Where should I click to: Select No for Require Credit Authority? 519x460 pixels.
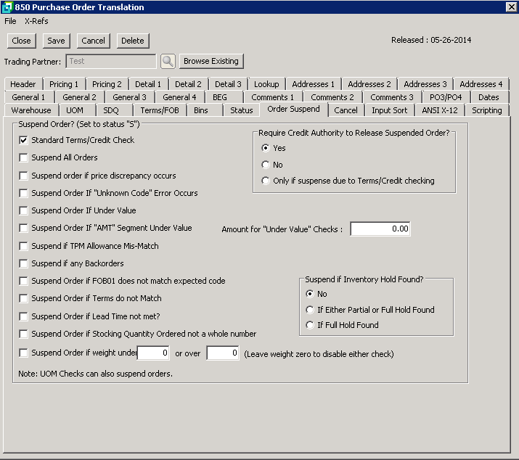point(266,165)
